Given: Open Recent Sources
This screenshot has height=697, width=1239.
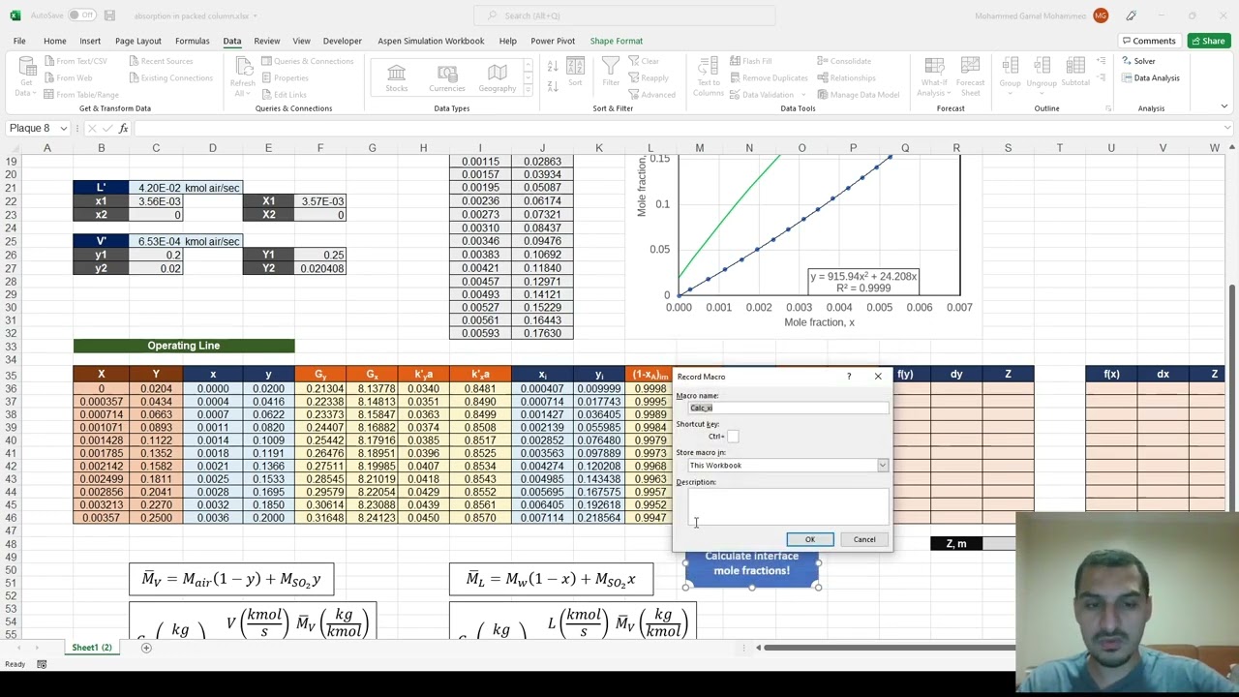Looking at the screenshot, I should click(160, 61).
